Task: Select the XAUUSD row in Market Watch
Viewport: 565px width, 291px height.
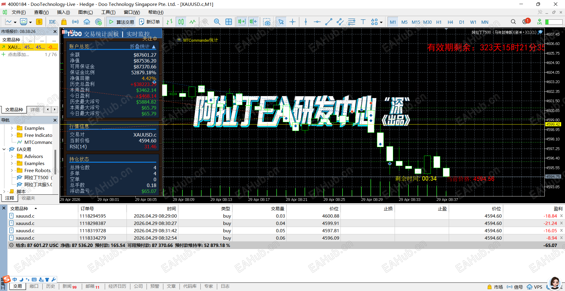Action: [x=29, y=47]
